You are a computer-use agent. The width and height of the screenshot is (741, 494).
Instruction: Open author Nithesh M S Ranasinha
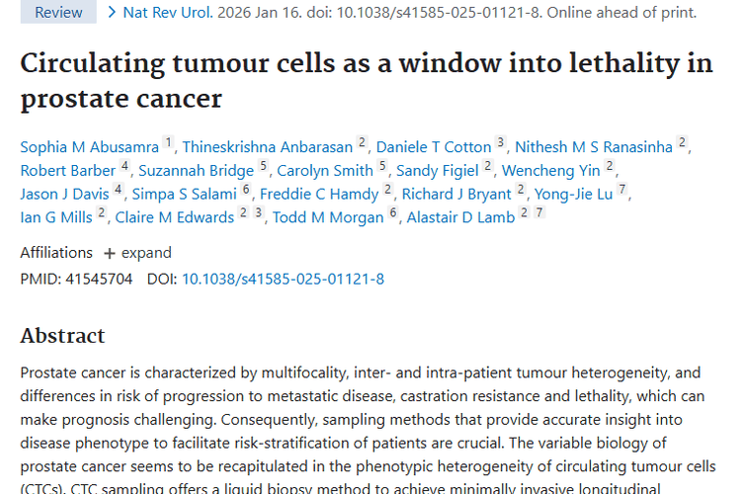(594, 147)
